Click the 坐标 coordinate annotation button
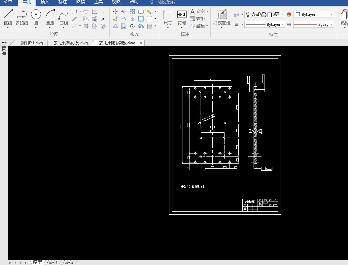The width and height of the screenshot is (348, 265). coord(197,26)
